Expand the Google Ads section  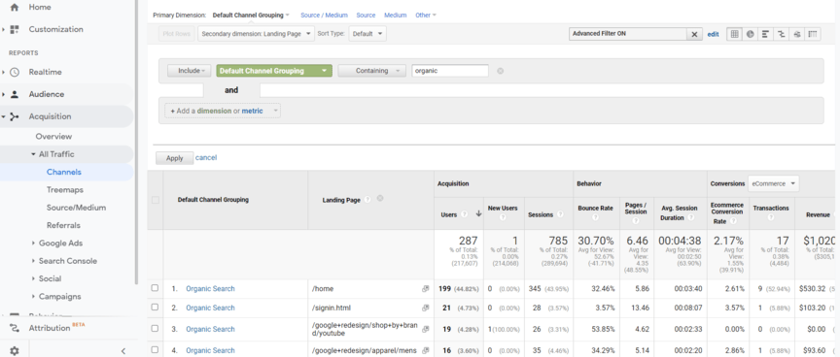point(33,243)
